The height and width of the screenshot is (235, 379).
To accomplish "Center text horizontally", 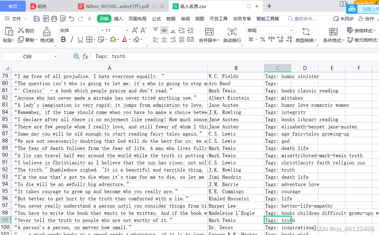I will [x=164, y=40].
